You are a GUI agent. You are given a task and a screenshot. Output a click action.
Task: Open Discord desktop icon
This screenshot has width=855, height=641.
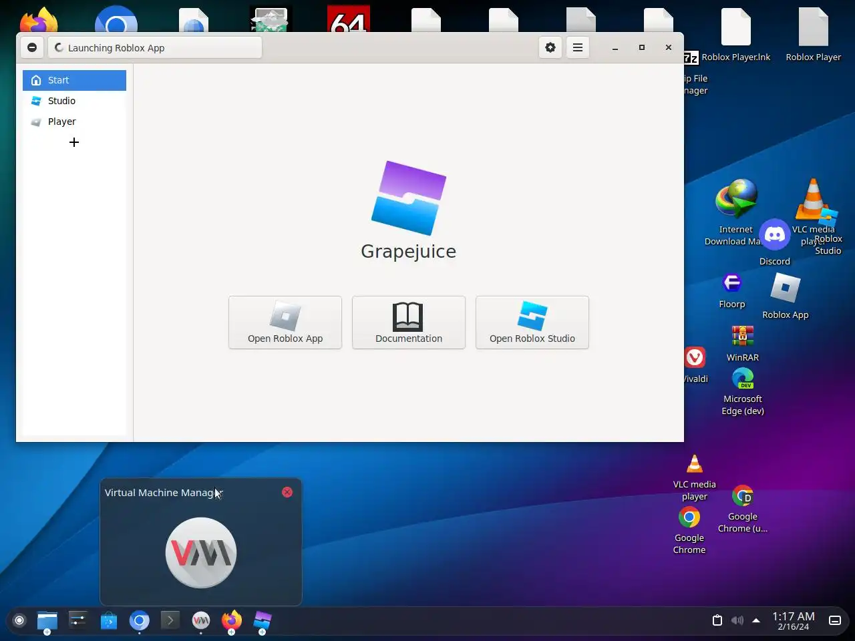click(x=775, y=242)
